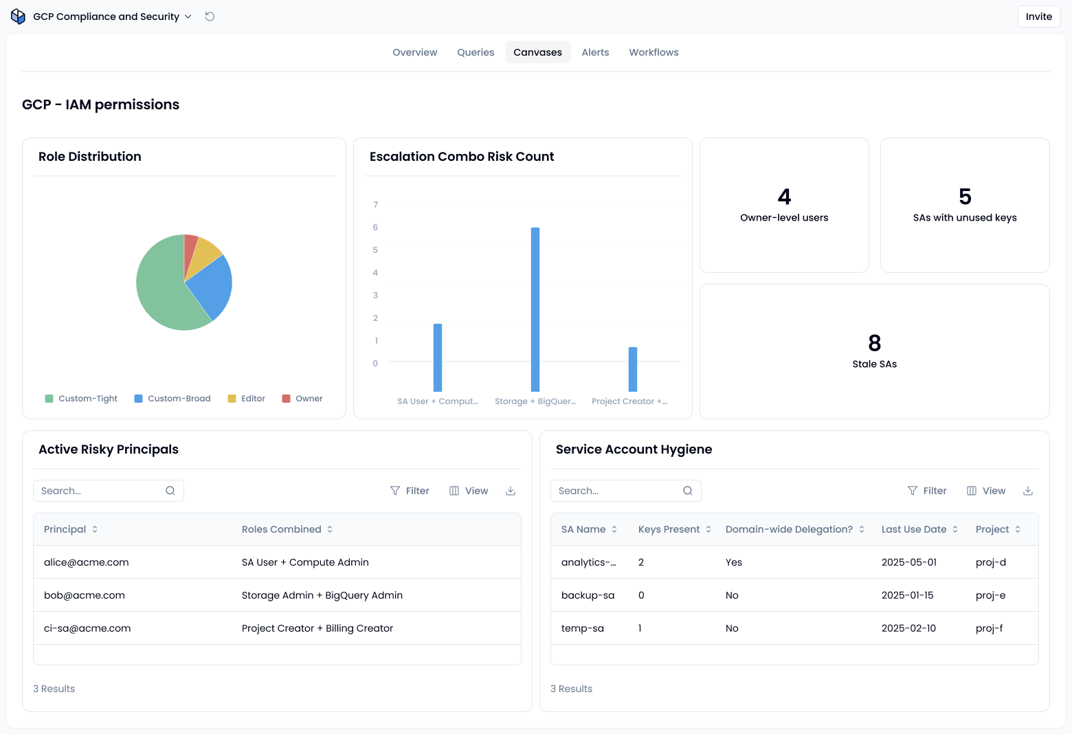Focus the Active Risky Principals search field
Viewport: 1072px width, 734px height.
pos(109,491)
